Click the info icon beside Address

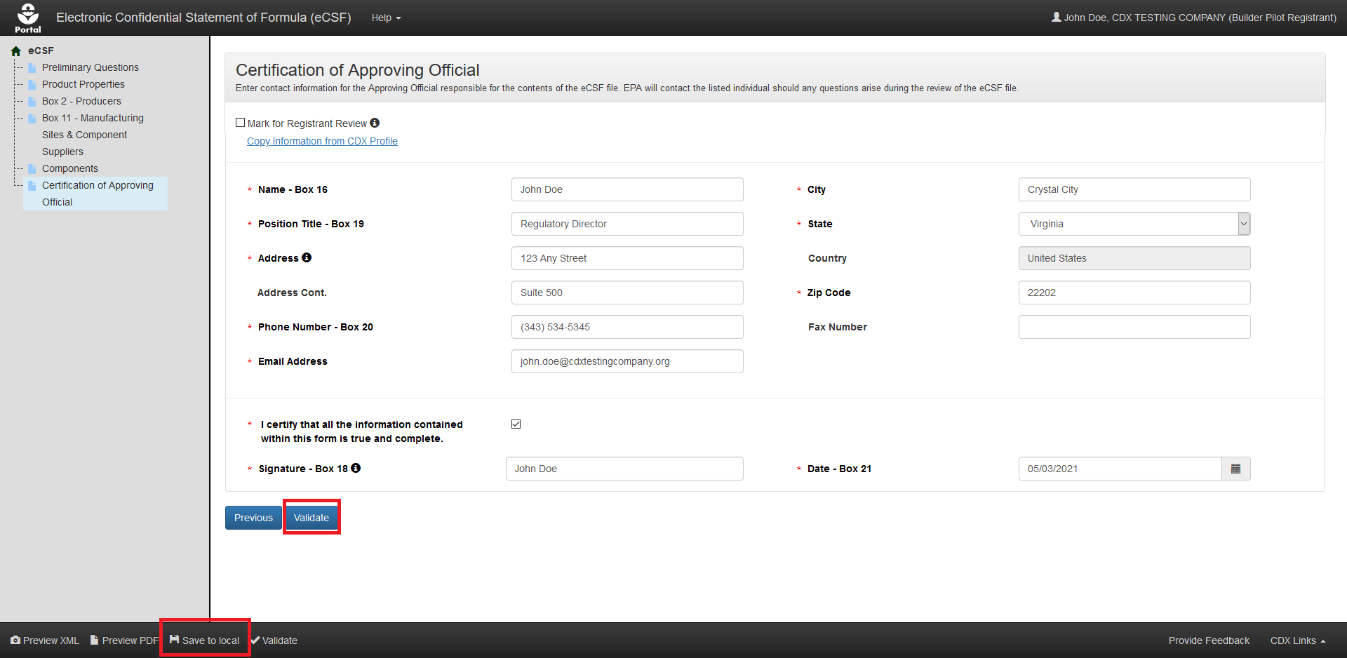pyautogui.click(x=307, y=257)
